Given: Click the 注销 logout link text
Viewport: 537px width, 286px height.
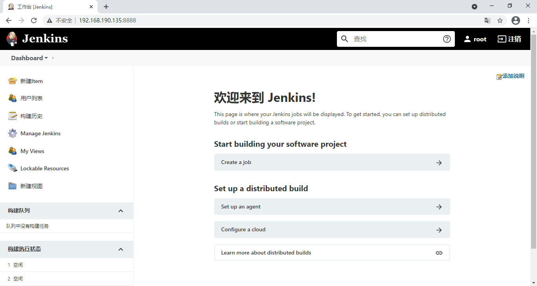Looking at the screenshot, I should pos(515,39).
